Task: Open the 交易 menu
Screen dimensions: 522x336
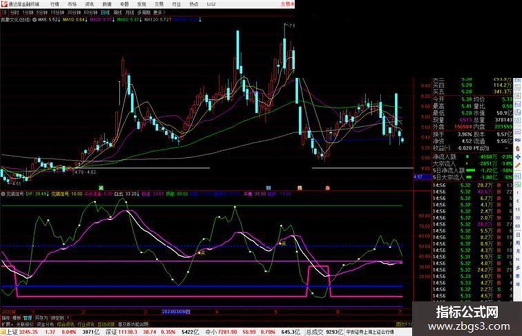Action: point(159,4)
